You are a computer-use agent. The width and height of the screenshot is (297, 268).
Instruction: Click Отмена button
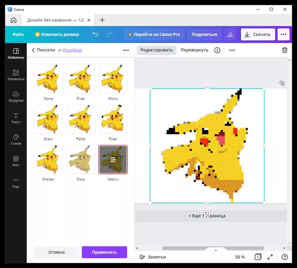coord(57,252)
